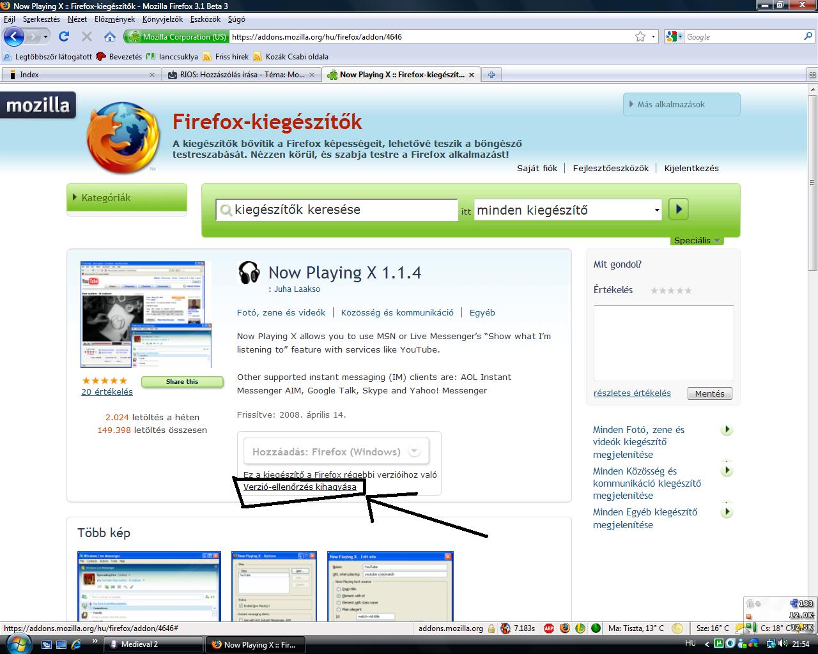
Task: Open the Egyéb category link
Action: pos(482,312)
